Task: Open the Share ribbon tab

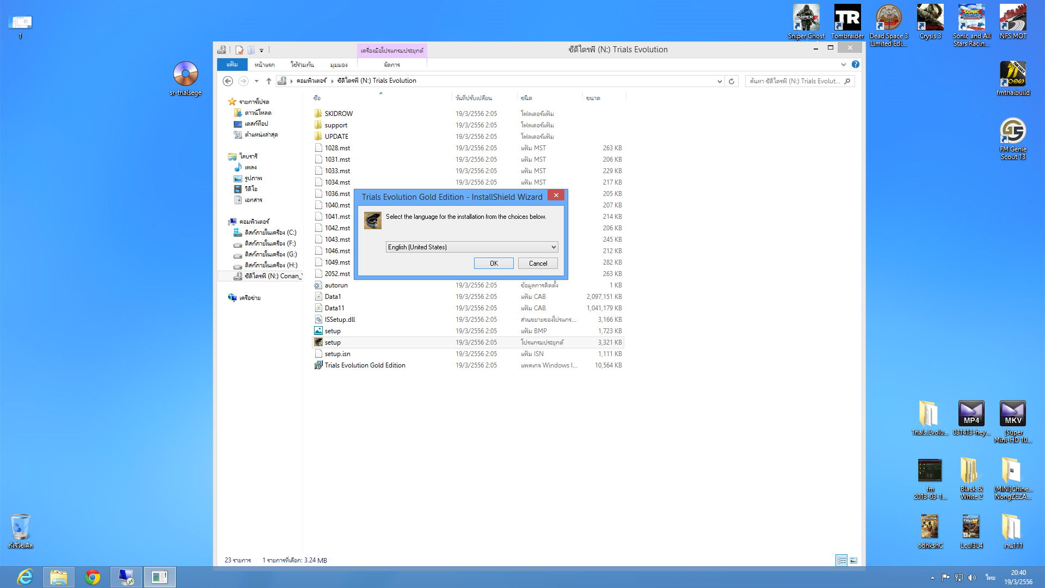Action: pyautogui.click(x=302, y=65)
